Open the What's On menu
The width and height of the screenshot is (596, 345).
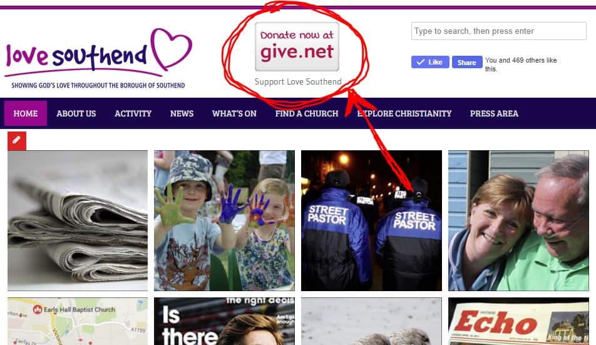coord(234,113)
